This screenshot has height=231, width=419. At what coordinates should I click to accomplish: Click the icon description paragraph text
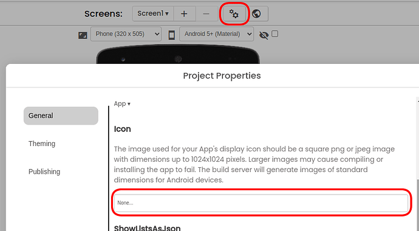(x=254, y=164)
